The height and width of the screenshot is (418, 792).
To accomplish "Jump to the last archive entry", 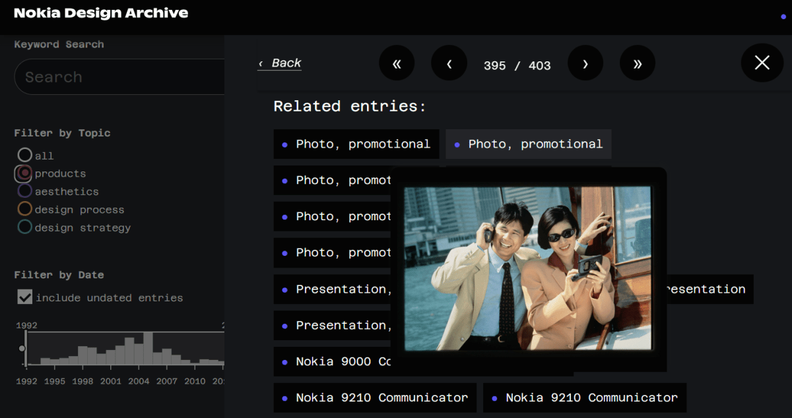I will (638, 63).
